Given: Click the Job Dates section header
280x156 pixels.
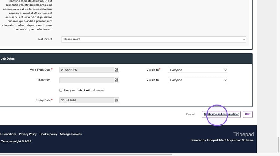Looking at the screenshot, I should tap(126, 59).
